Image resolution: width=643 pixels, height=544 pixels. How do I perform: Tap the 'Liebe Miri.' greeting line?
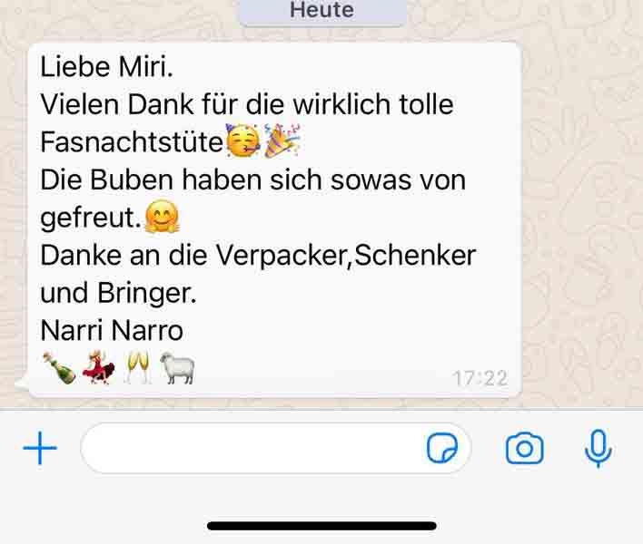click(x=106, y=67)
